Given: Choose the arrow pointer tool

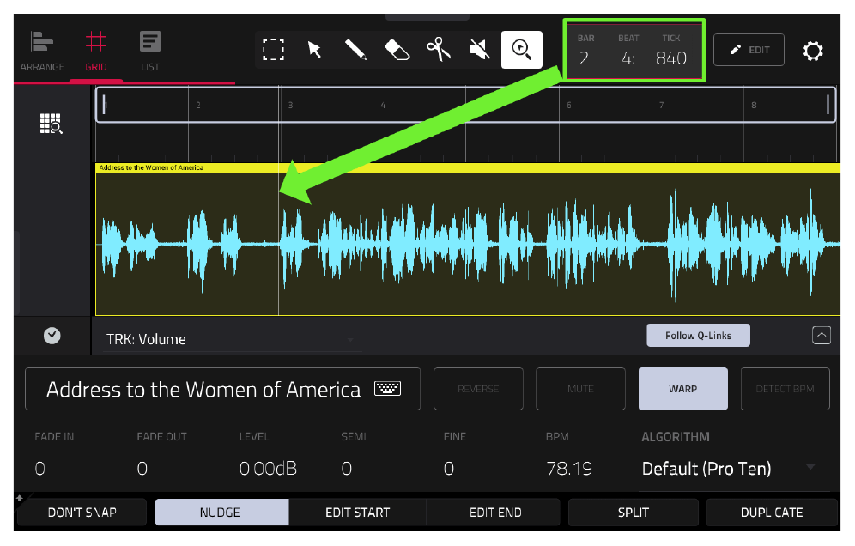Looking at the screenshot, I should [315, 50].
